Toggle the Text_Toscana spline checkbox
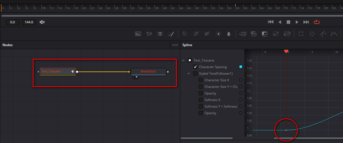Screen dimensions: 343x143 190,60
